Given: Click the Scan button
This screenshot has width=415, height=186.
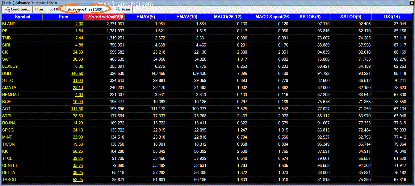Looking at the screenshot, I should [123, 9].
